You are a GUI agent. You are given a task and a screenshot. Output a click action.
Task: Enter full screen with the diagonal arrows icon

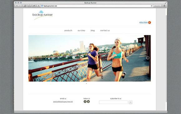pyautogui.click(x=166, y=3)
